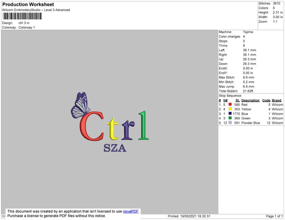This screenshot has width=285, height=220.
Task: Select the Blue color swatch
Action: point(230,113)
